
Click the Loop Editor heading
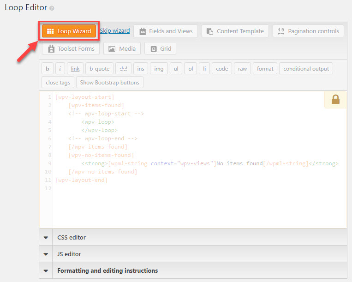26,7
